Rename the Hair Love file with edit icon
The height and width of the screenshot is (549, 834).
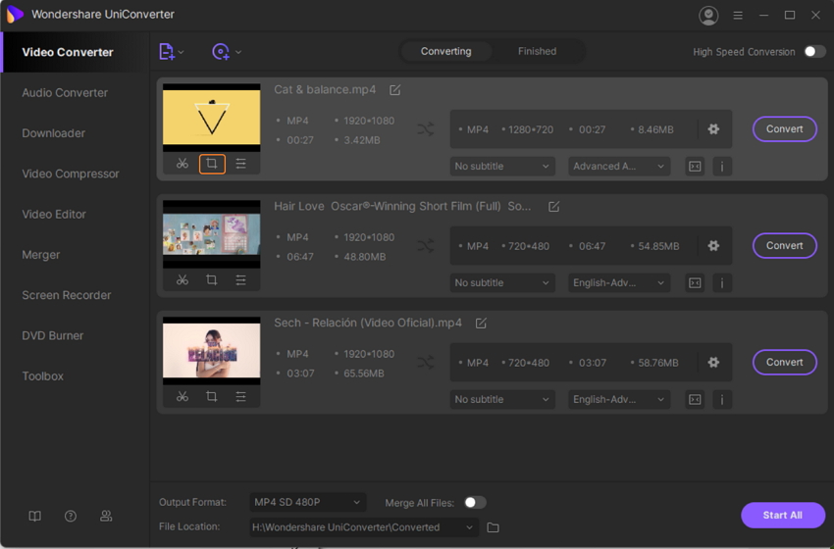click(x=553, y=206)
